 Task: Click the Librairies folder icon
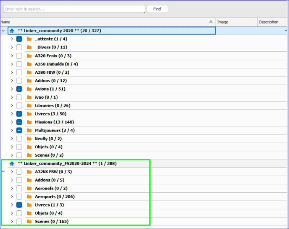(29, 106)
